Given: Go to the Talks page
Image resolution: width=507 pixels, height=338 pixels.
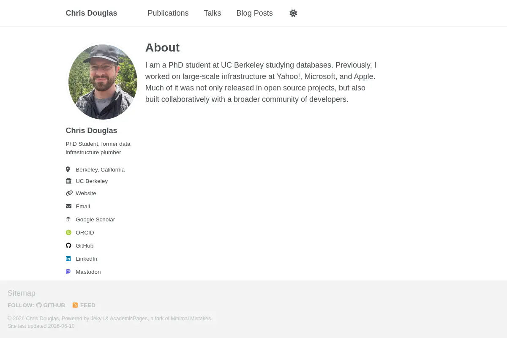Looking at the screenshot, I should pos(213,13).
